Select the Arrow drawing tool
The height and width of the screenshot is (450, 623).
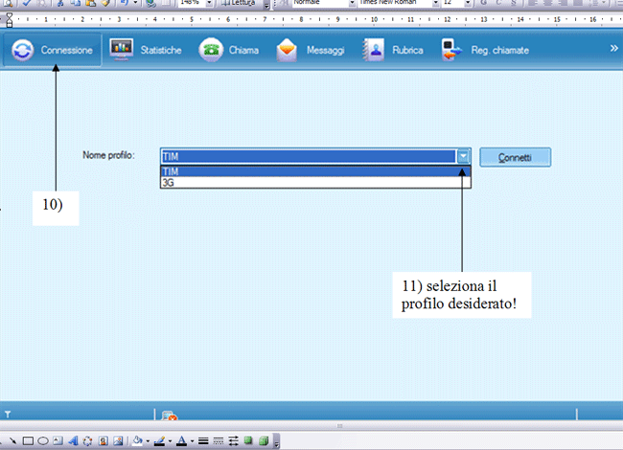pos(13,441)
